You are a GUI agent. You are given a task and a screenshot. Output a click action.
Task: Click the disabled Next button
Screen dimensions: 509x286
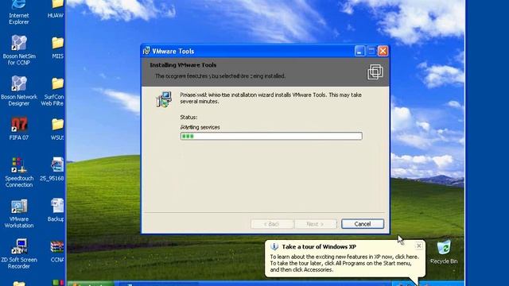(x=315, y=224)
